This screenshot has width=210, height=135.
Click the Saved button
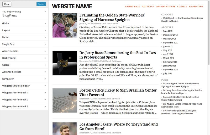(41, 4)
